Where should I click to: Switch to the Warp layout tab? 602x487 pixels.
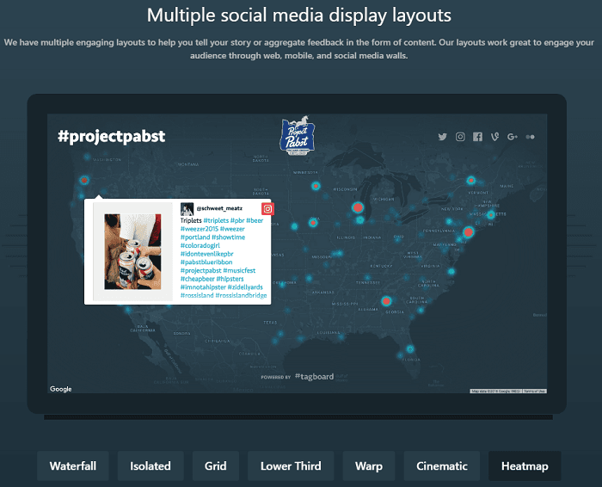[369, 466]
